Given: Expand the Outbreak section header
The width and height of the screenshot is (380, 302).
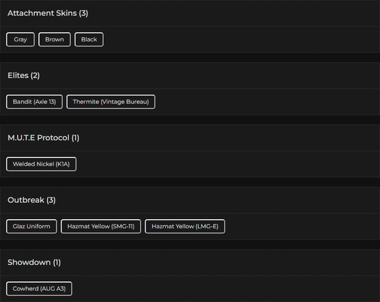Looking at the screenshot, I should click(26, 200).
